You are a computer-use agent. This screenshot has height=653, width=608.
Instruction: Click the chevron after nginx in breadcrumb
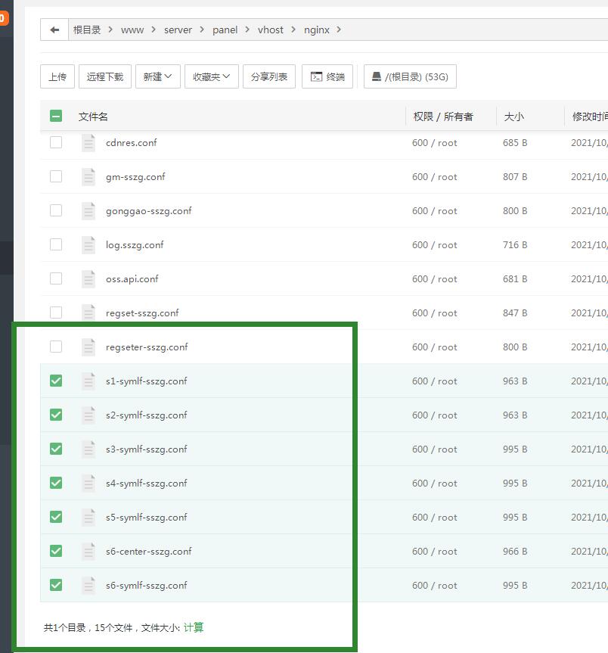pos(339,30)
